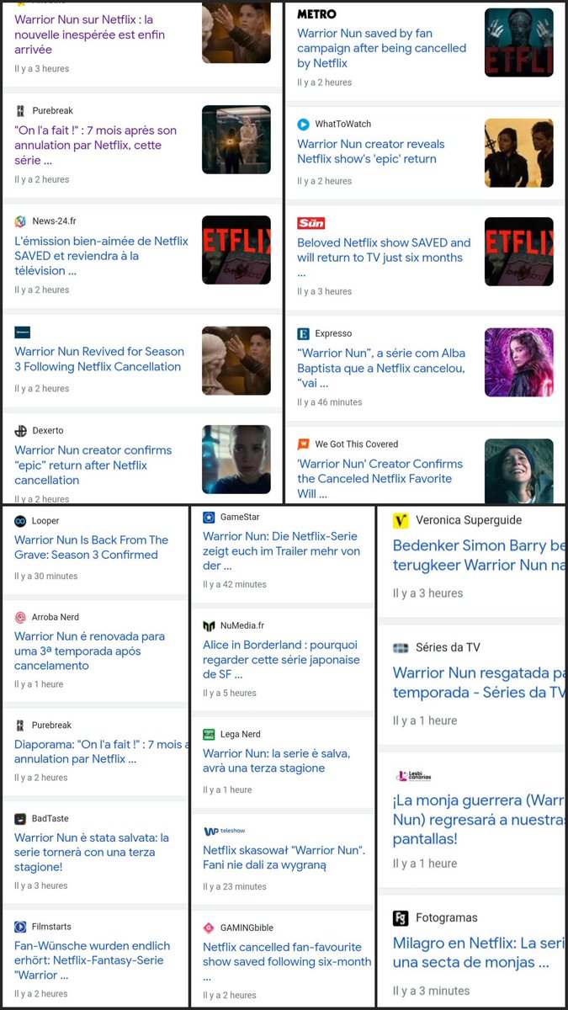Open 'Fan-Wünsche wurden endlich erhört' article
The width and height of the screenshot is (568, 1010).
pos(92,960)
